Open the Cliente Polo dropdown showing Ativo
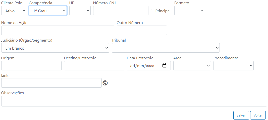268x120 pixels. (x=14, y=11)
